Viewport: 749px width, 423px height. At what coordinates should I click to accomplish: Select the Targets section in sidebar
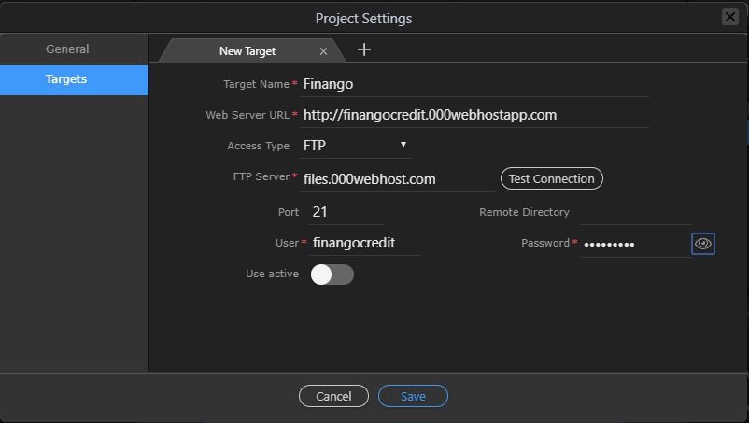(74, 79)
